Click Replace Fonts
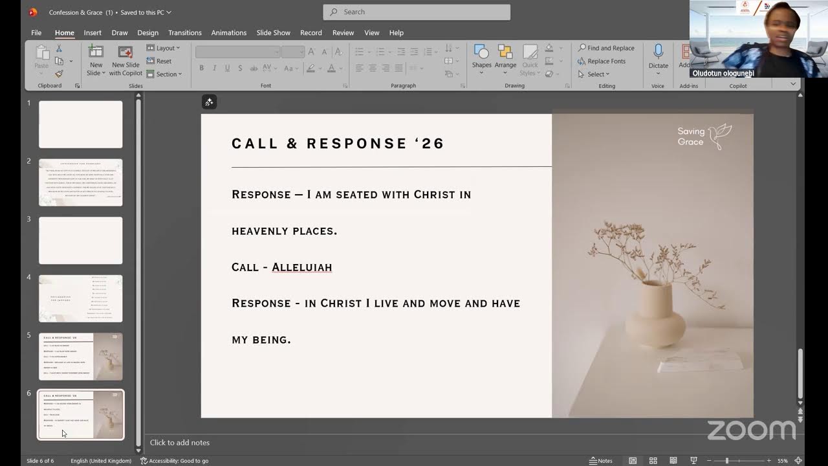828x466 pixels. 602,61
